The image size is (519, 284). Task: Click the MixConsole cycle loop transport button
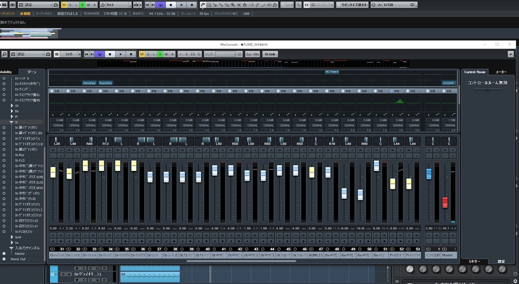tap(100, 54)
